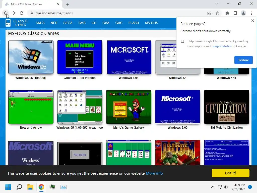Viewport: 257px width, 193px height.
Task: Open Chrome's three-dot menu
Action: 251,13
